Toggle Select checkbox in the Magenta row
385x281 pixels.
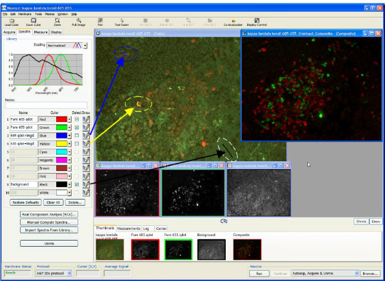pyautogui.click(x=77, y=160)
